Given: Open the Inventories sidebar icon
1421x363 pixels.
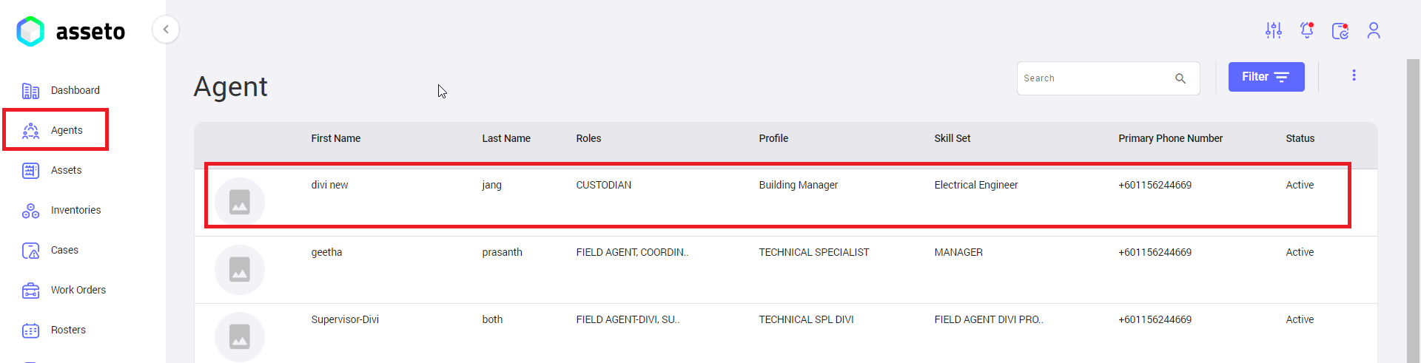Looking at the screenshot, I should point(30,211).
